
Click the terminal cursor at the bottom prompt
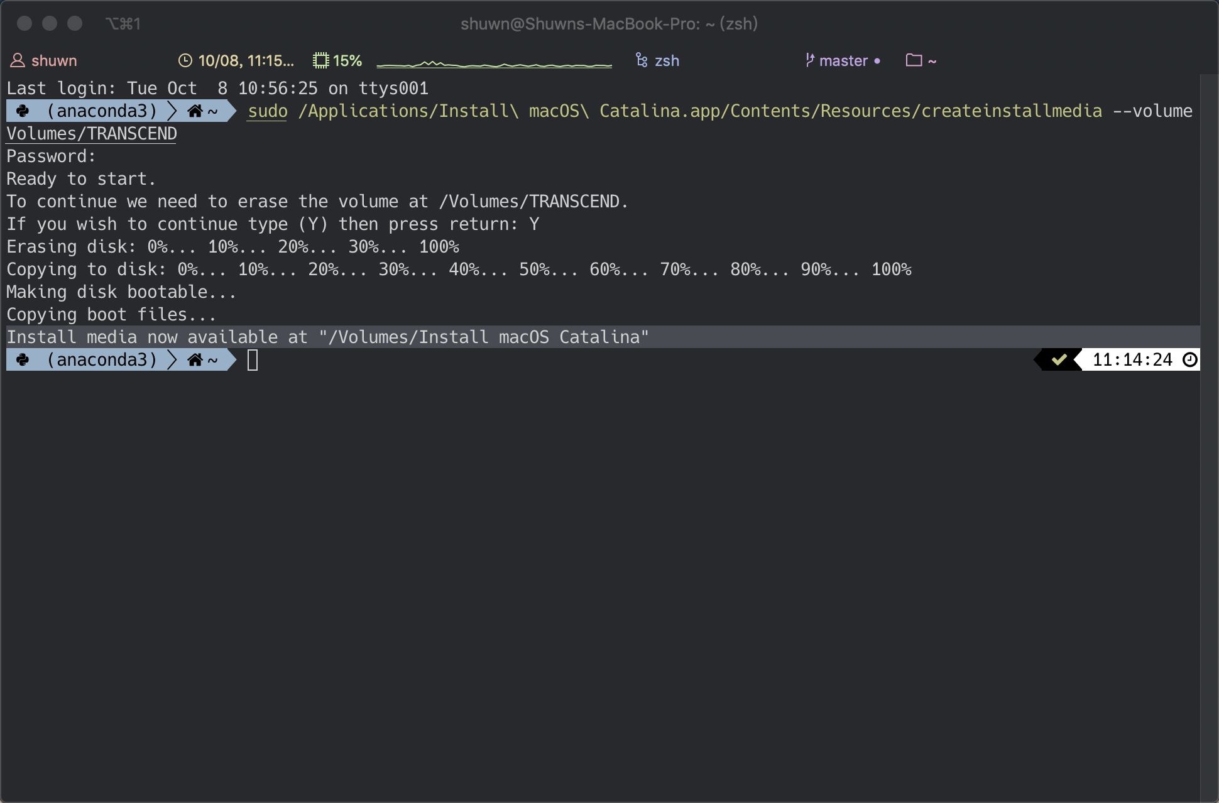(x=253, y=360)
